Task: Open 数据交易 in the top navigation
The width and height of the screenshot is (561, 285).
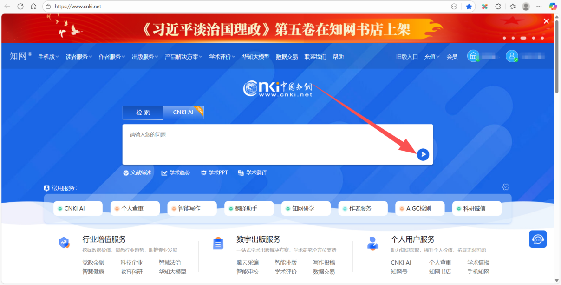Action: pyautogui.click(x=287, y=57)
